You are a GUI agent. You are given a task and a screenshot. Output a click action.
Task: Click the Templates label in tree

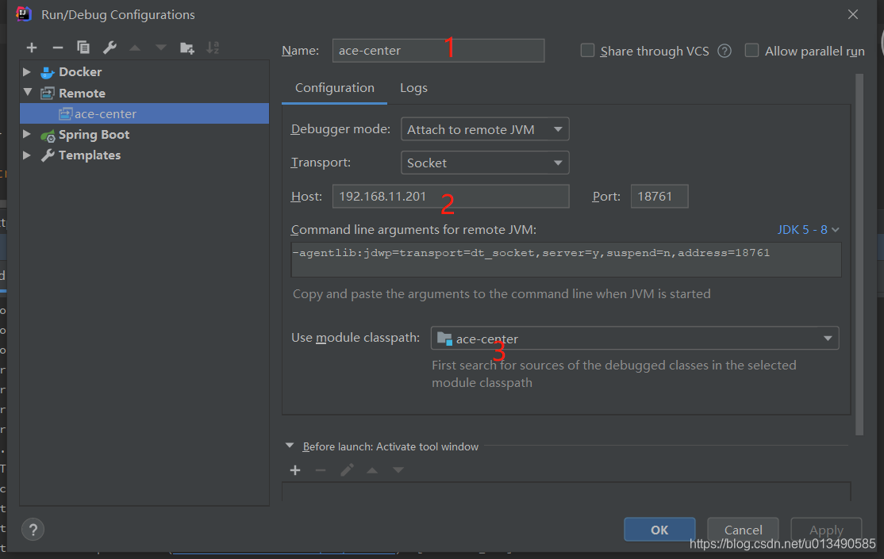90,155
